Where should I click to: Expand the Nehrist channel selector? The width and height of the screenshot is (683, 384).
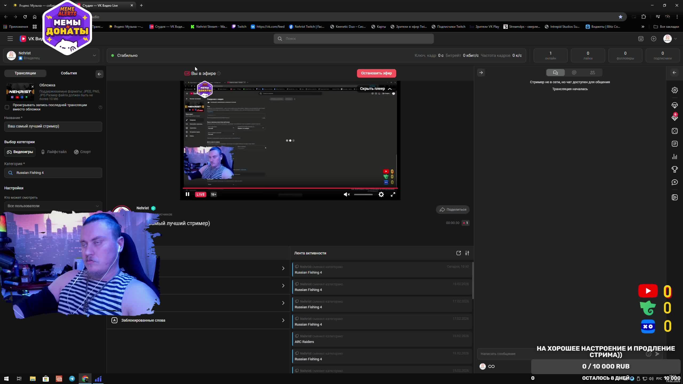click(94, 55)
